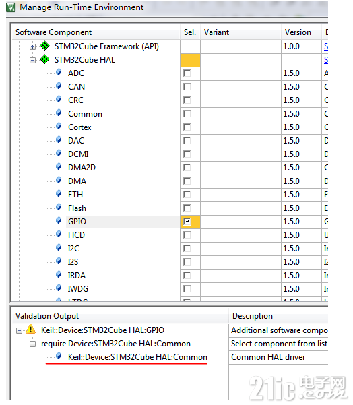Click the blue component icon beside CRC

pos(59,99)
